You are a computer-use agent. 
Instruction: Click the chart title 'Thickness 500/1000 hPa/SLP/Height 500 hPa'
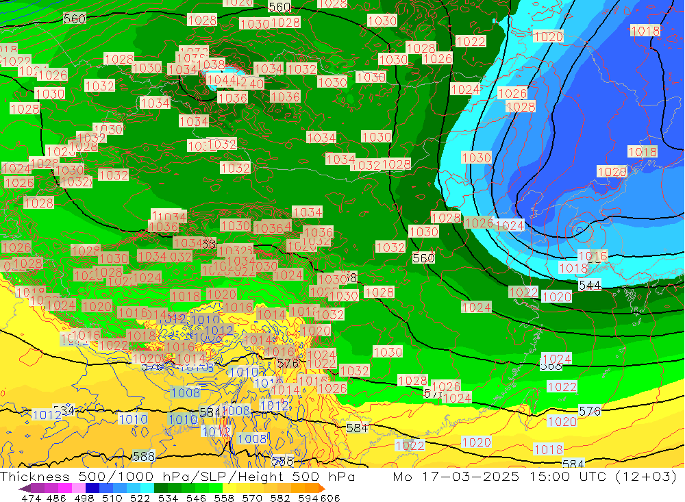[177, 476]
